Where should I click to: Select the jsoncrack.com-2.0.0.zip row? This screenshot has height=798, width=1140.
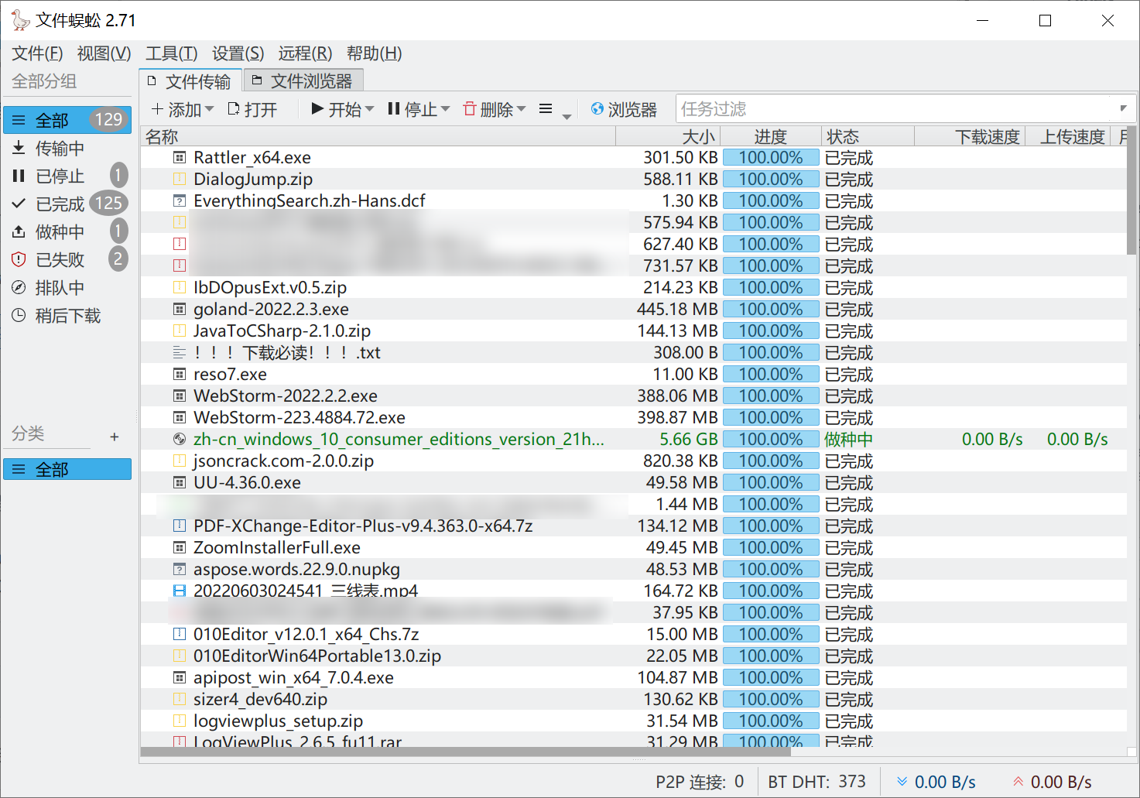pos(634,461)
